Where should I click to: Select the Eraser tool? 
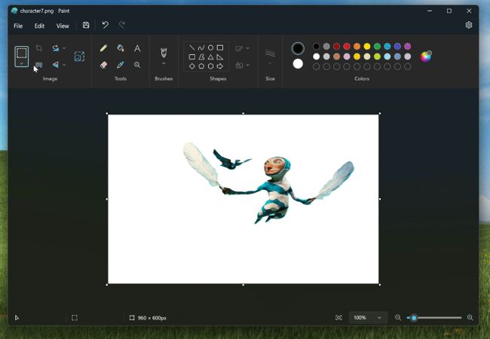point(103,65)
